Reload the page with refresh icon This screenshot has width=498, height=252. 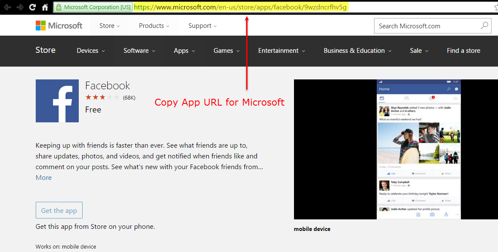pyautogui.click(x=32, y=7)
